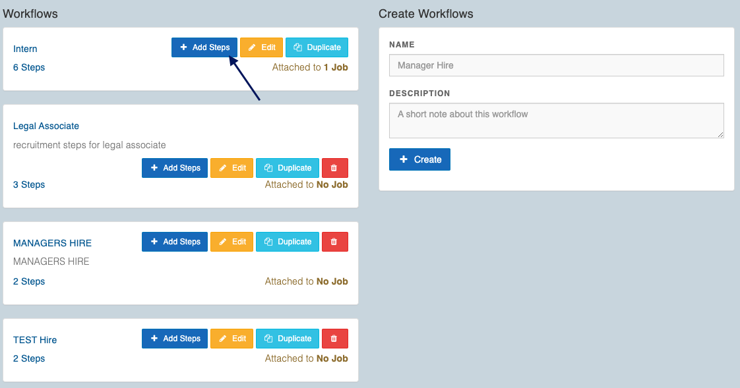Open the MANAGERS HIRE workflow link
The image size is (740, 388).
coord(52,243)
